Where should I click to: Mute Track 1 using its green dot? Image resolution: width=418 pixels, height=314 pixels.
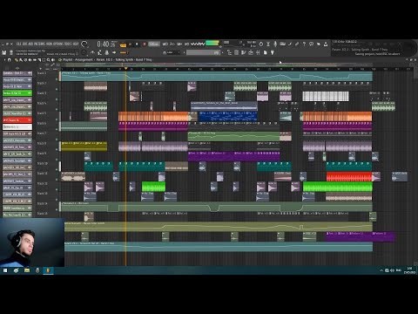tap(57, 79)
